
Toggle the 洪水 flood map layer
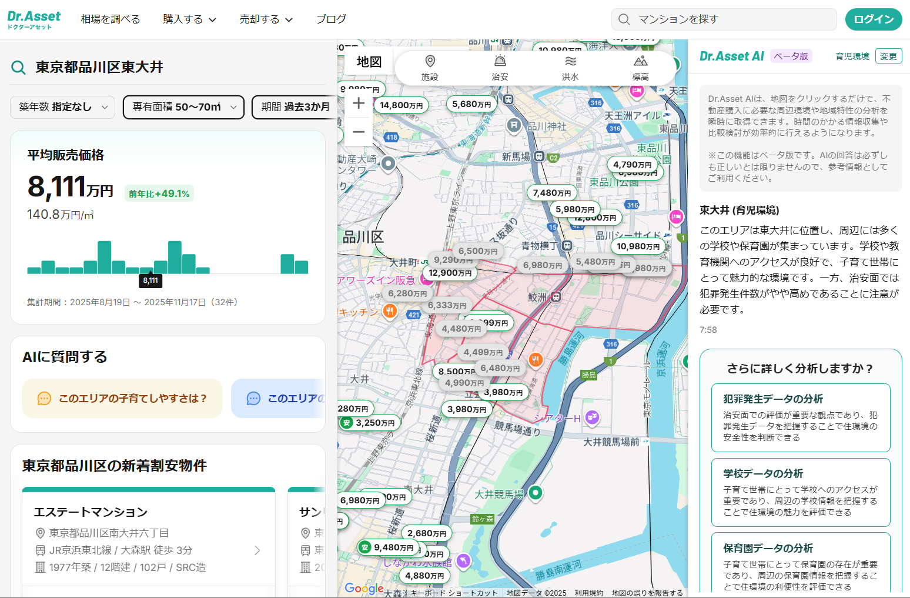[570, 68]
